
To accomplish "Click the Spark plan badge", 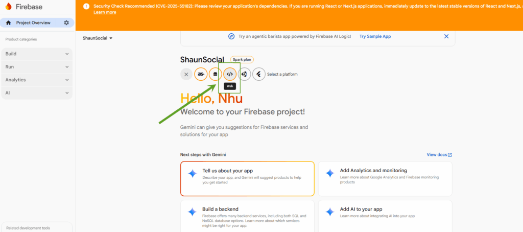I will 242,60.
